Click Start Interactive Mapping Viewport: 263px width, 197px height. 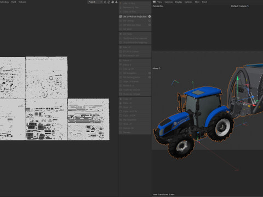(135, 38)
